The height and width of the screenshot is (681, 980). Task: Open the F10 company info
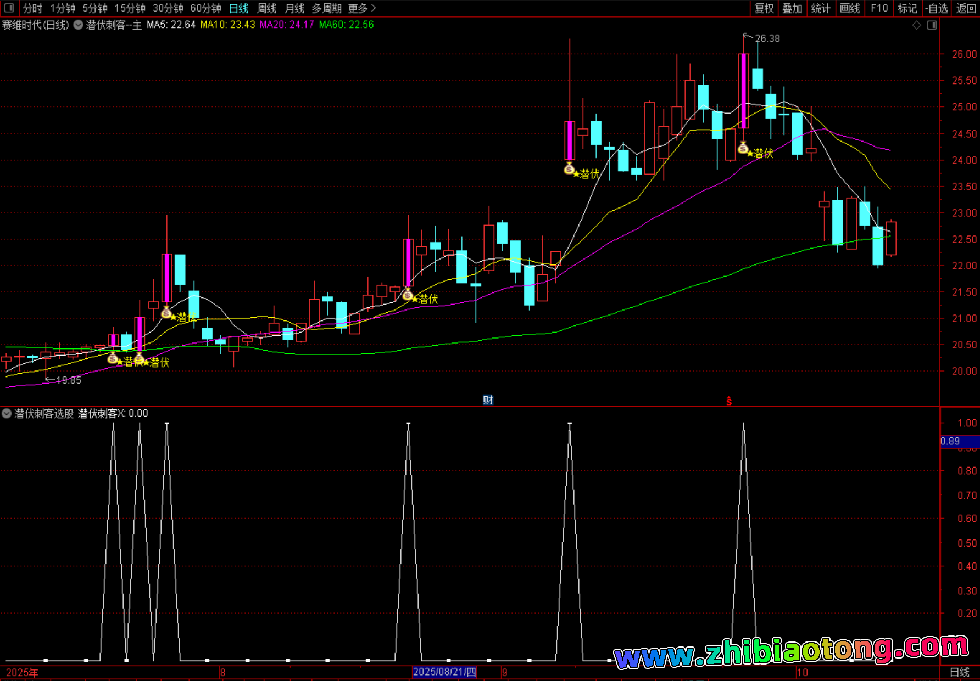(879, 8)
